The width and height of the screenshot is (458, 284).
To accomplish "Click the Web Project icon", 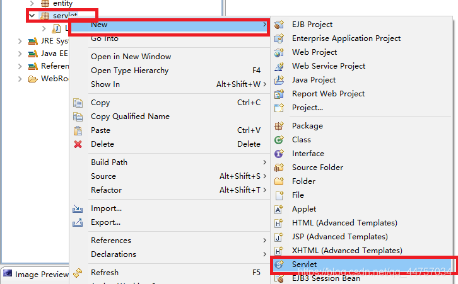I will pos(279,52).
